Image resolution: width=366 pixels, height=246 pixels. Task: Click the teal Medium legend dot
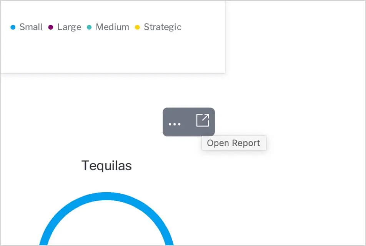point(89,27)
